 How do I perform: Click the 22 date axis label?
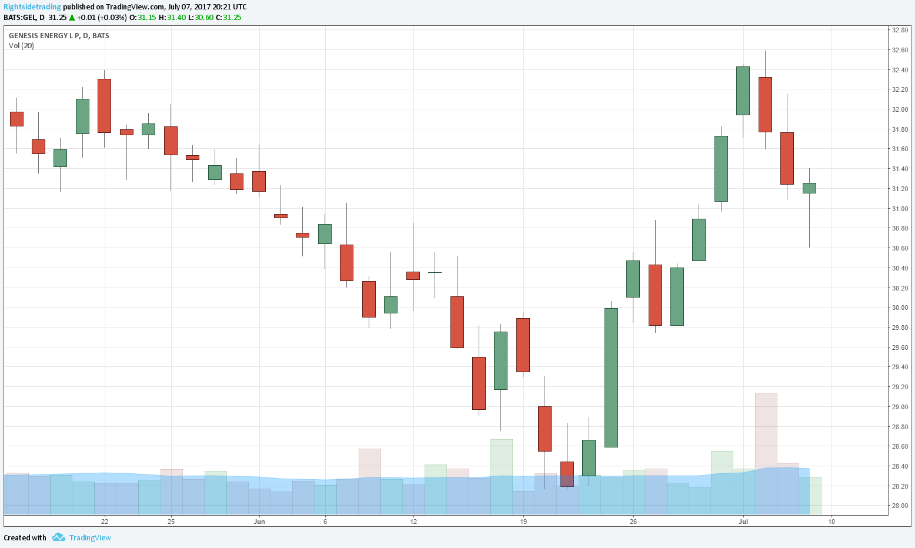coord(105,522)
